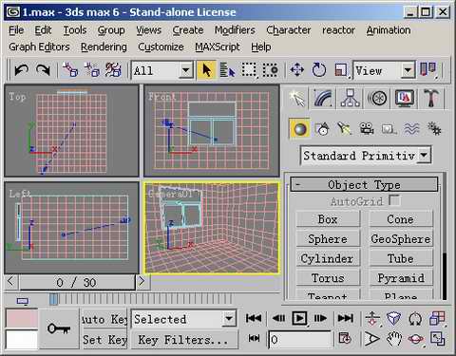The height and width of the screenshot is (356, 456).
Task: Open the Rendering menu
Action: (104, 47)
